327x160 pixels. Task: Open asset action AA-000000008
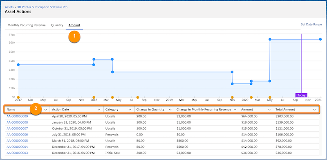(x=17, y=122)
